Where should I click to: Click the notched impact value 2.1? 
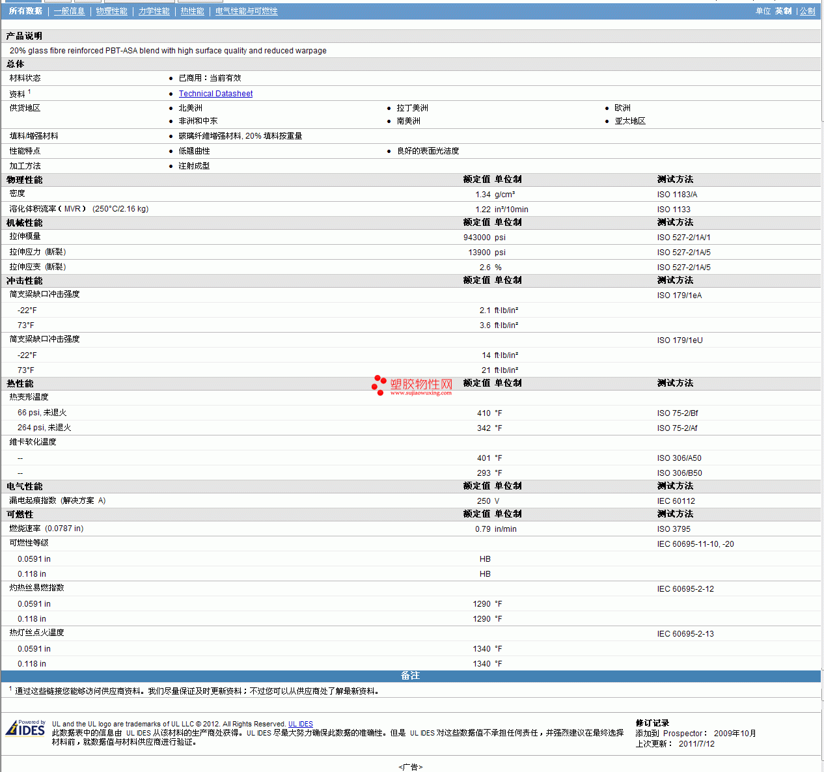[x=485, y=310]
